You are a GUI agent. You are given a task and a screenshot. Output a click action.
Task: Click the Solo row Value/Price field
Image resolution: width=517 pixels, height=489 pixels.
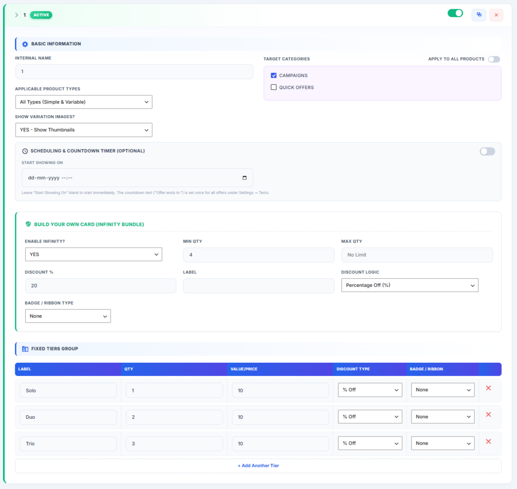[x=281, y=390]
